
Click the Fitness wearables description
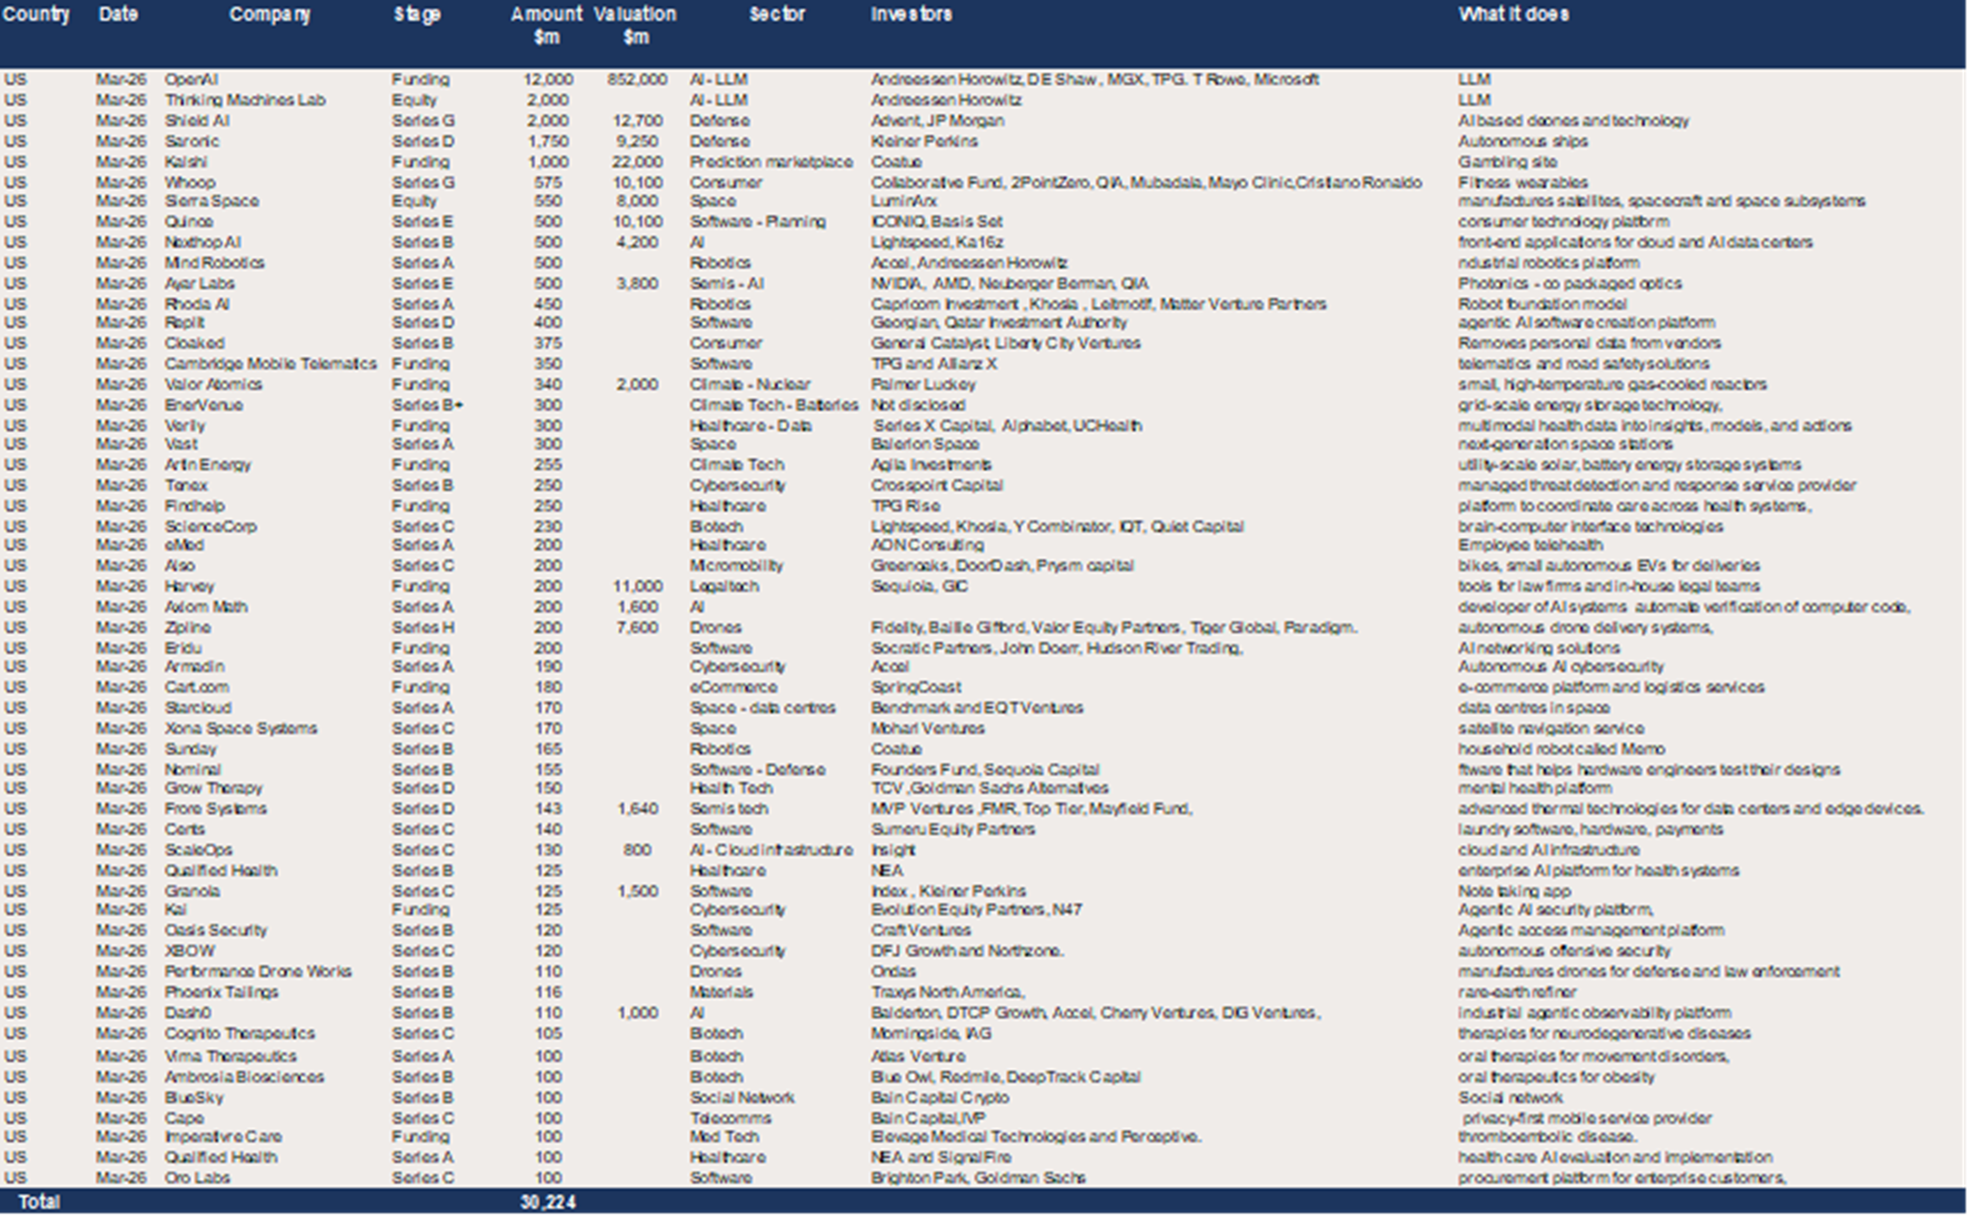point(1523,183)
